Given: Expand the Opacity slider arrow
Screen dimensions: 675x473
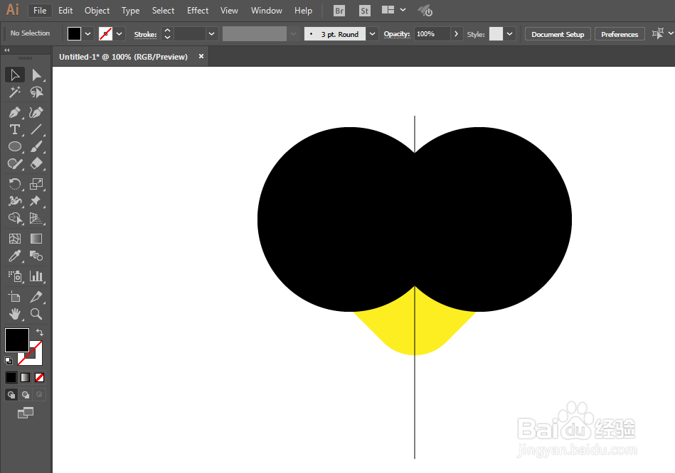Looking at the screenshot, I should 457,33.
